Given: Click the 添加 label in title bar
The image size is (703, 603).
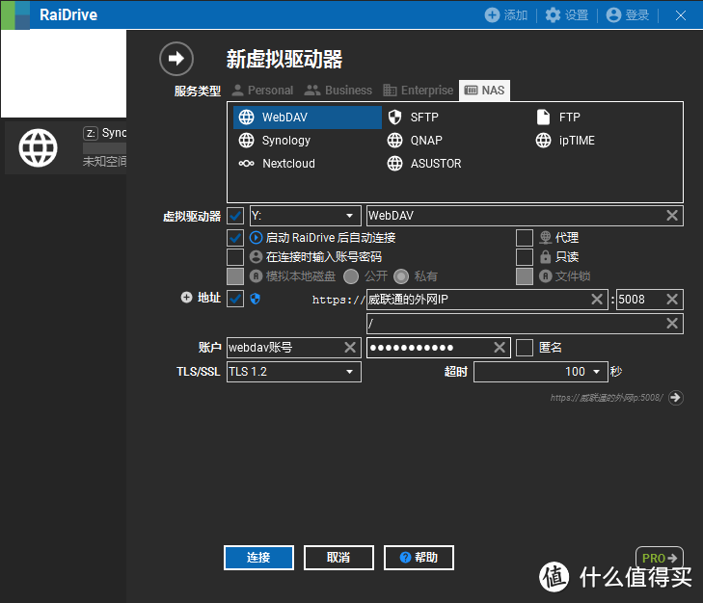Looking at the screenshot, I should 516,14.
